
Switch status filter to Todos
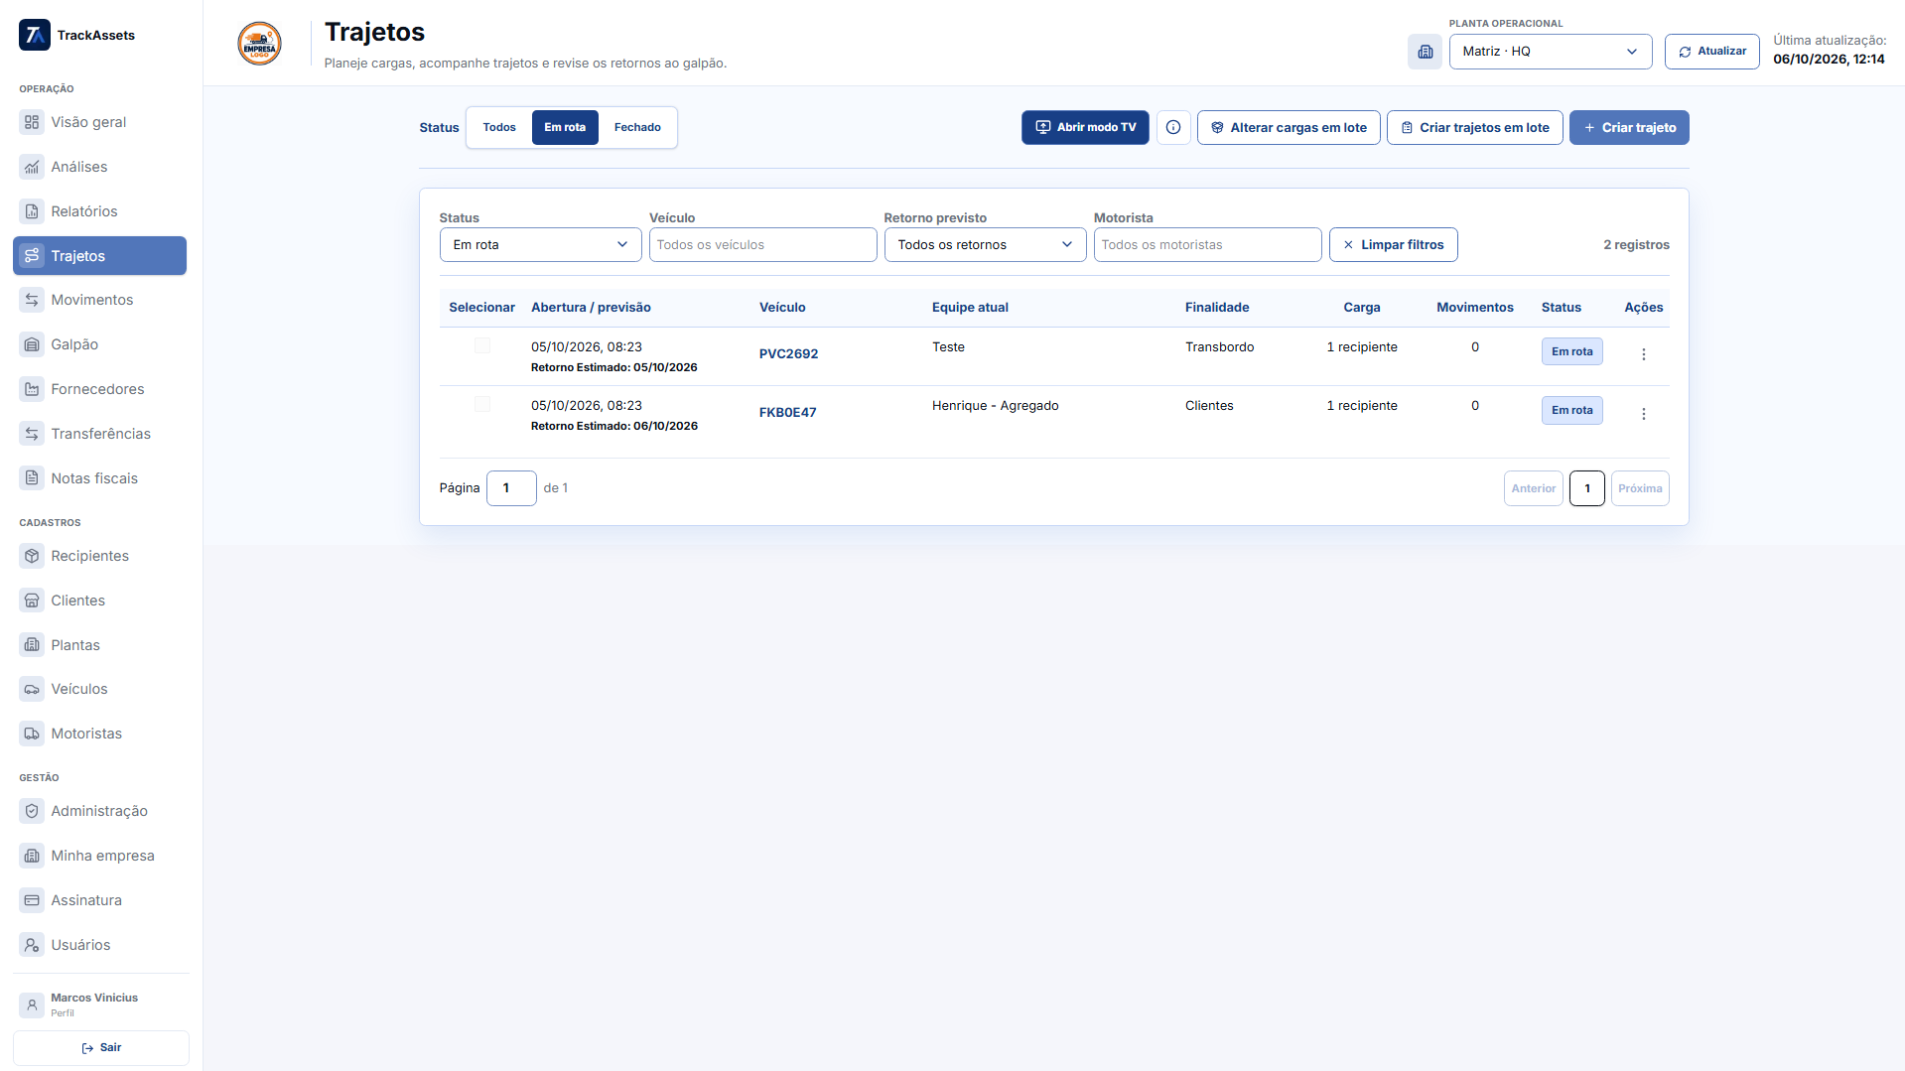[x=499, y=127]
